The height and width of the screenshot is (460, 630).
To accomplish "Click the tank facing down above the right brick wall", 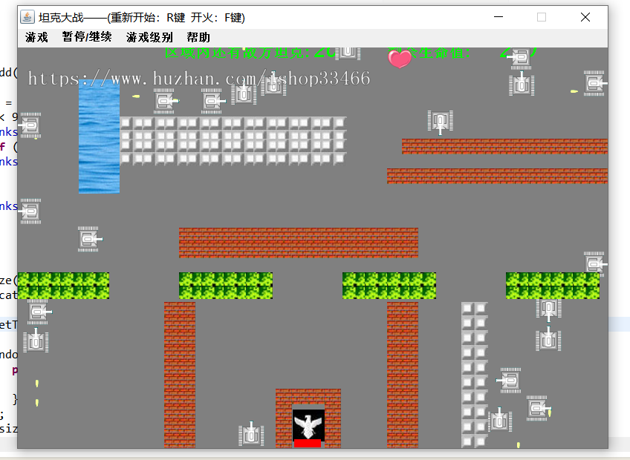I will (x=441, y=122).
